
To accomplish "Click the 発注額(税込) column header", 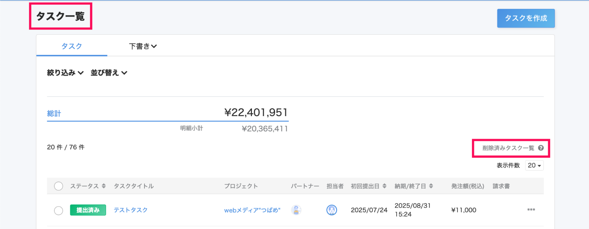I will [x=468, y=186].
